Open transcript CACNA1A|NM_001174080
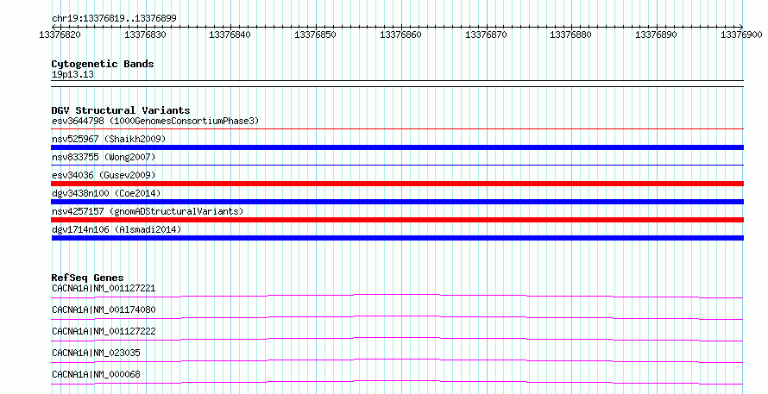The image size is (768, 394). (104, 310)
